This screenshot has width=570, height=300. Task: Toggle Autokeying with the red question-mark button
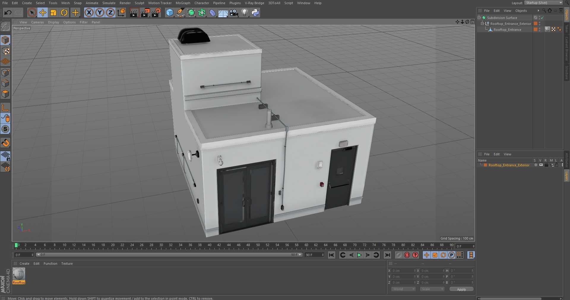tap(415, 255)
